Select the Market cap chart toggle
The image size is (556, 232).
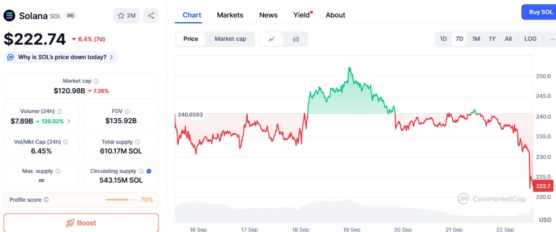coord(230,39)
